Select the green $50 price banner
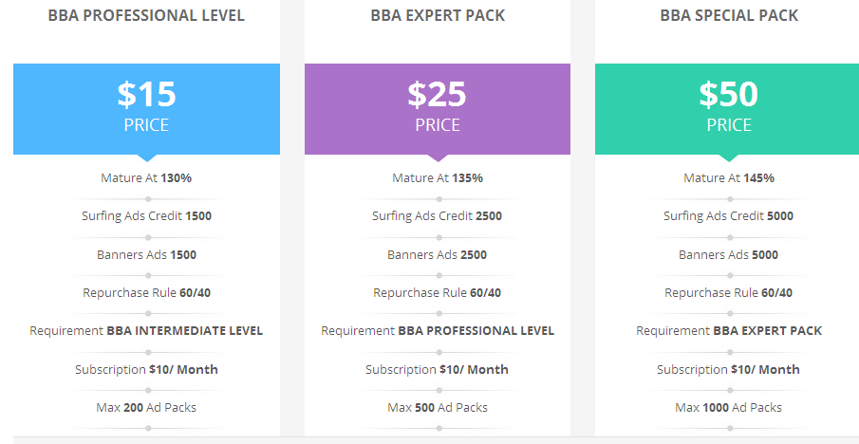 tap(729, 107)
